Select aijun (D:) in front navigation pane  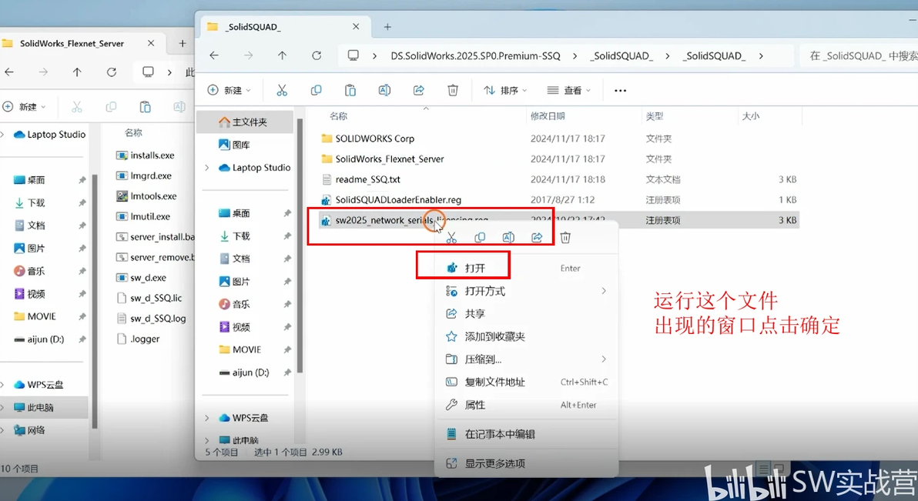click(x=246, y=372)
